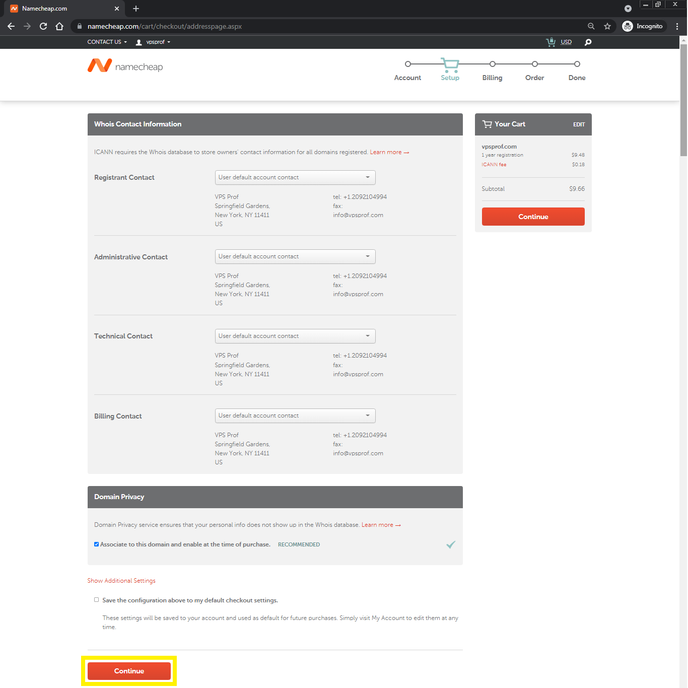Close the Namecheap.com tab
Screen dimensions: 688x688
pyautogui.click(x=117, y=9)
